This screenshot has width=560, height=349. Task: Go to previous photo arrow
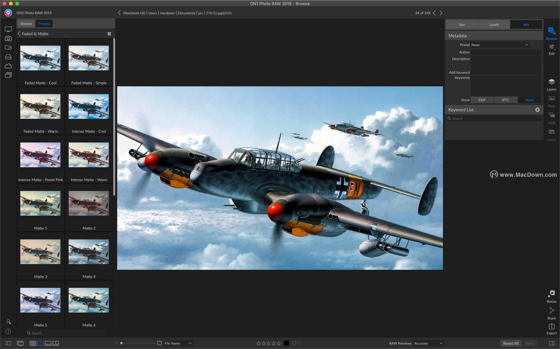pos(434,13)
